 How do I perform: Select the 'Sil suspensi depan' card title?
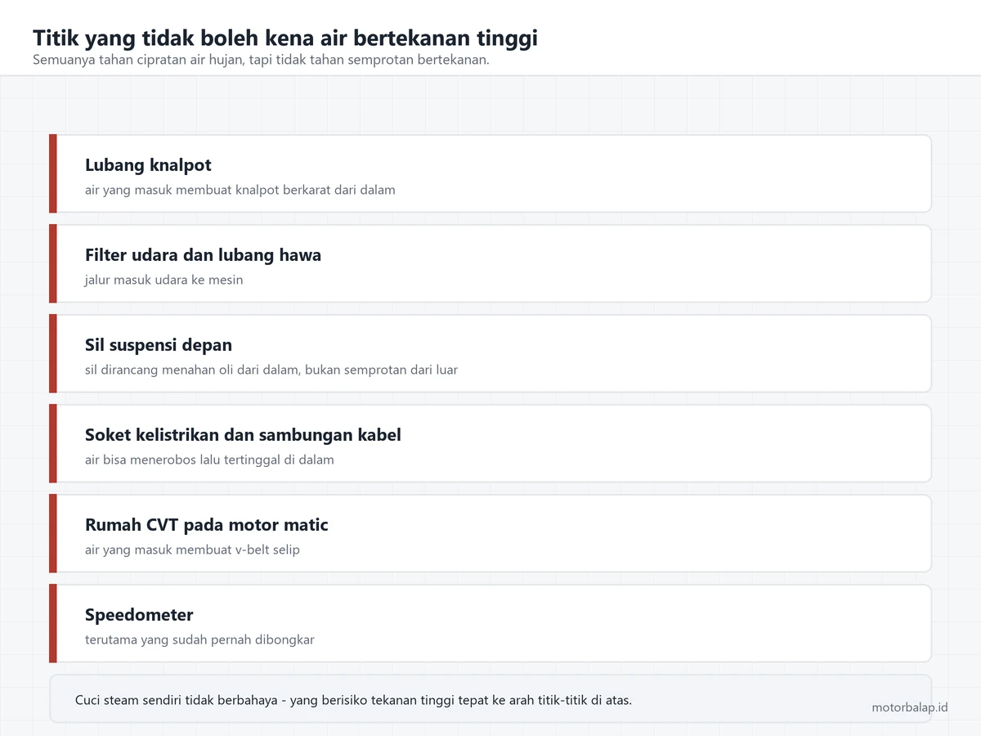[x=159, y=345]
